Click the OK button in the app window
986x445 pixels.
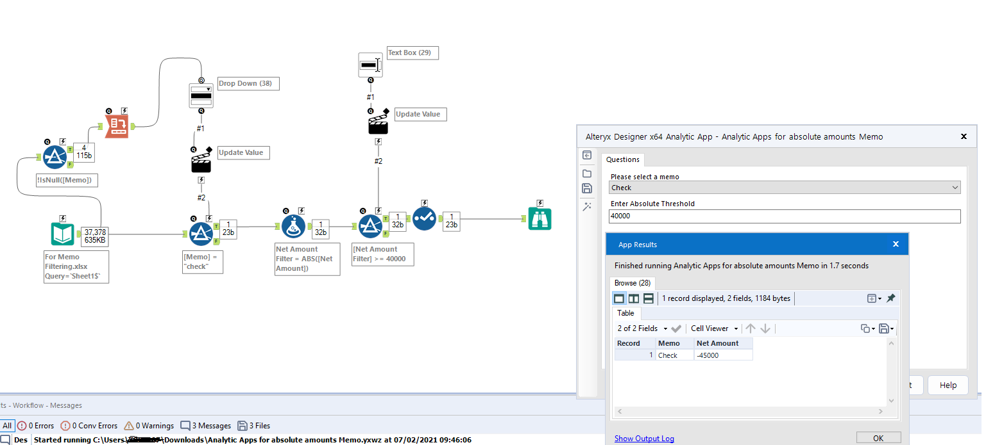tap(878, 437)
